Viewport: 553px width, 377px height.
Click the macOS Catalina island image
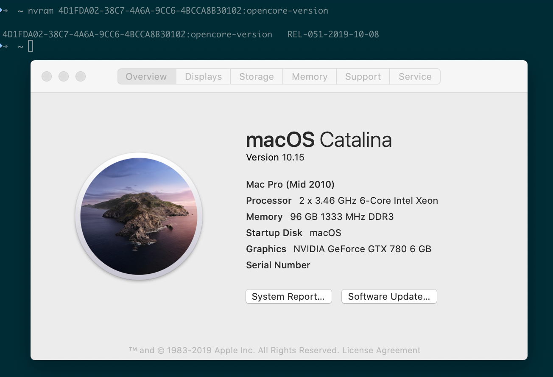pyautogui.click(x=139, y=216)
